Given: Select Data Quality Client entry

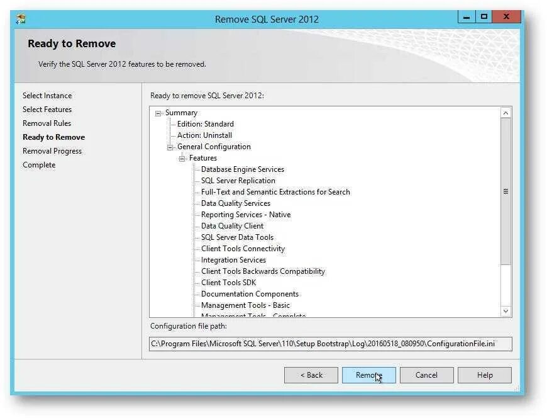Looking at the screenshot, I should [x=232, y=226].
